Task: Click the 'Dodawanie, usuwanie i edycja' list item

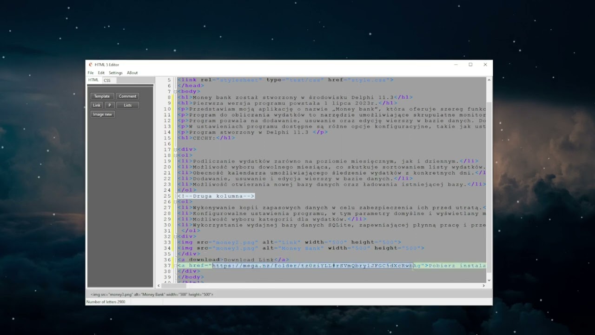Action: tap(295, 179)
